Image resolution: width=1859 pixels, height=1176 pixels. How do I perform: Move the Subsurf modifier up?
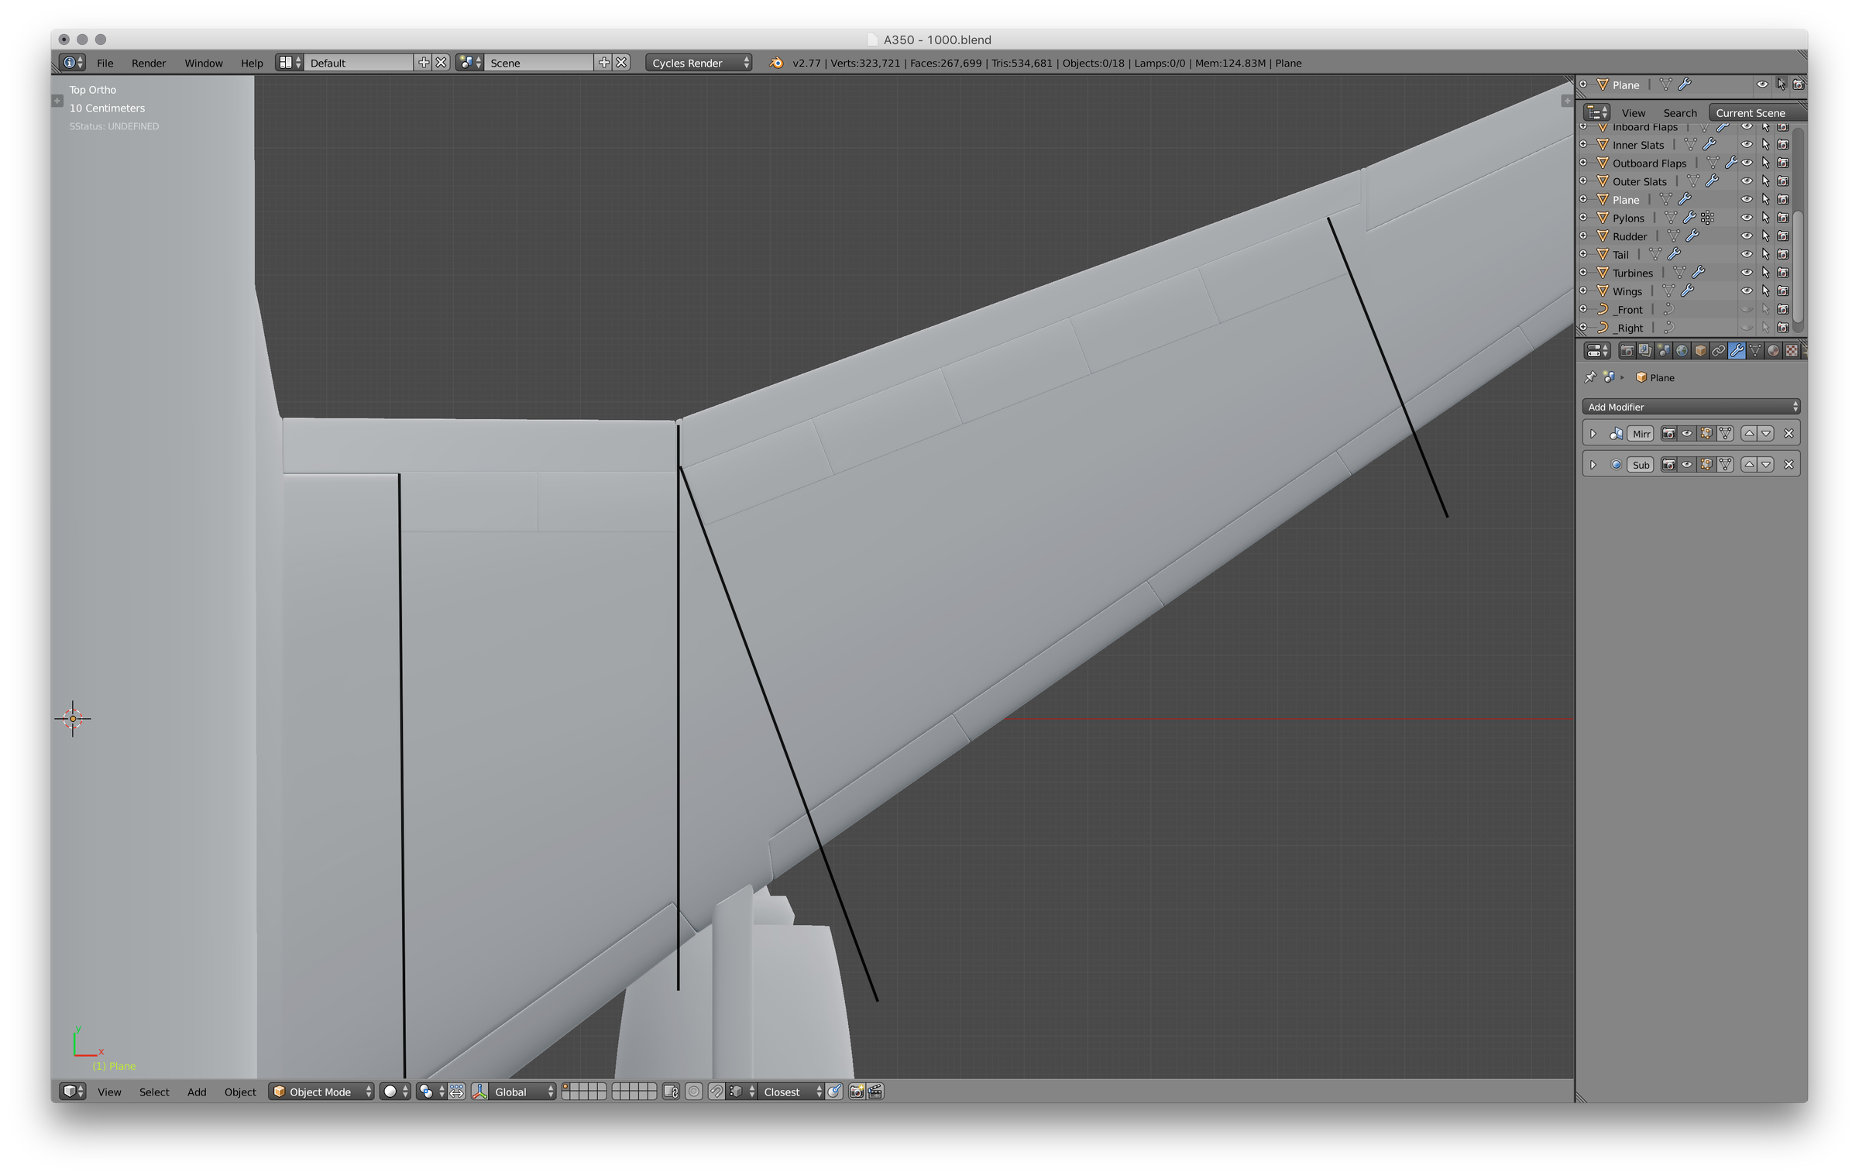[x=1749, y=465]
